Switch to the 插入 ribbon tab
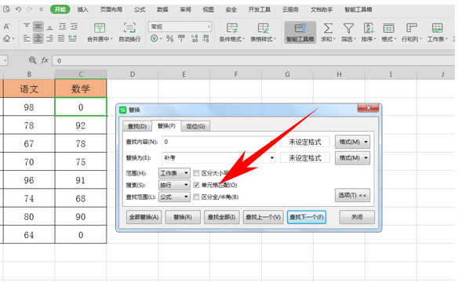This screenshot has width=458, height=282. (x=82, y=9)
